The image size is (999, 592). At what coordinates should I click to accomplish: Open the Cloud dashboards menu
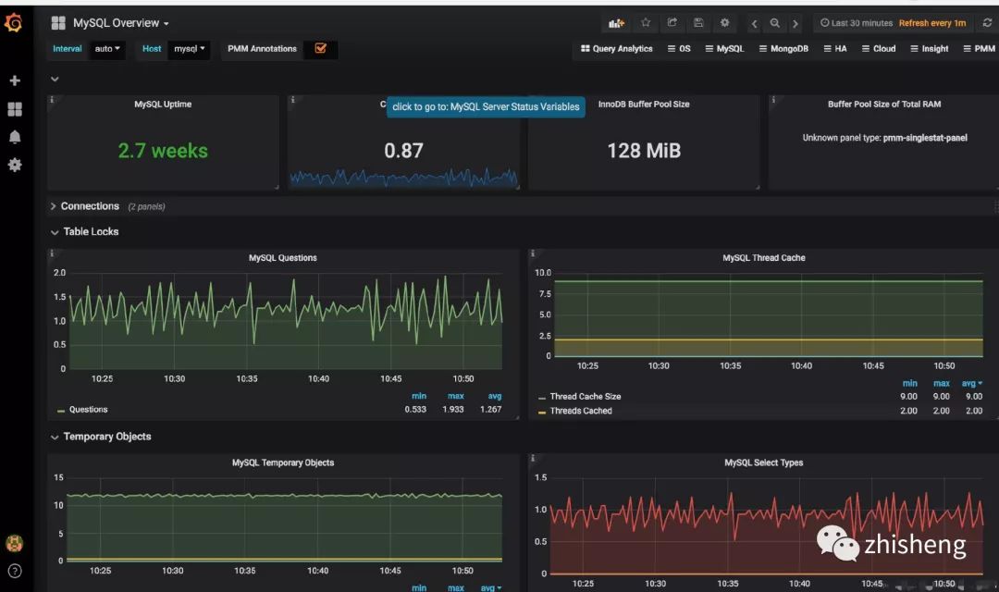(x=879, y=48)
